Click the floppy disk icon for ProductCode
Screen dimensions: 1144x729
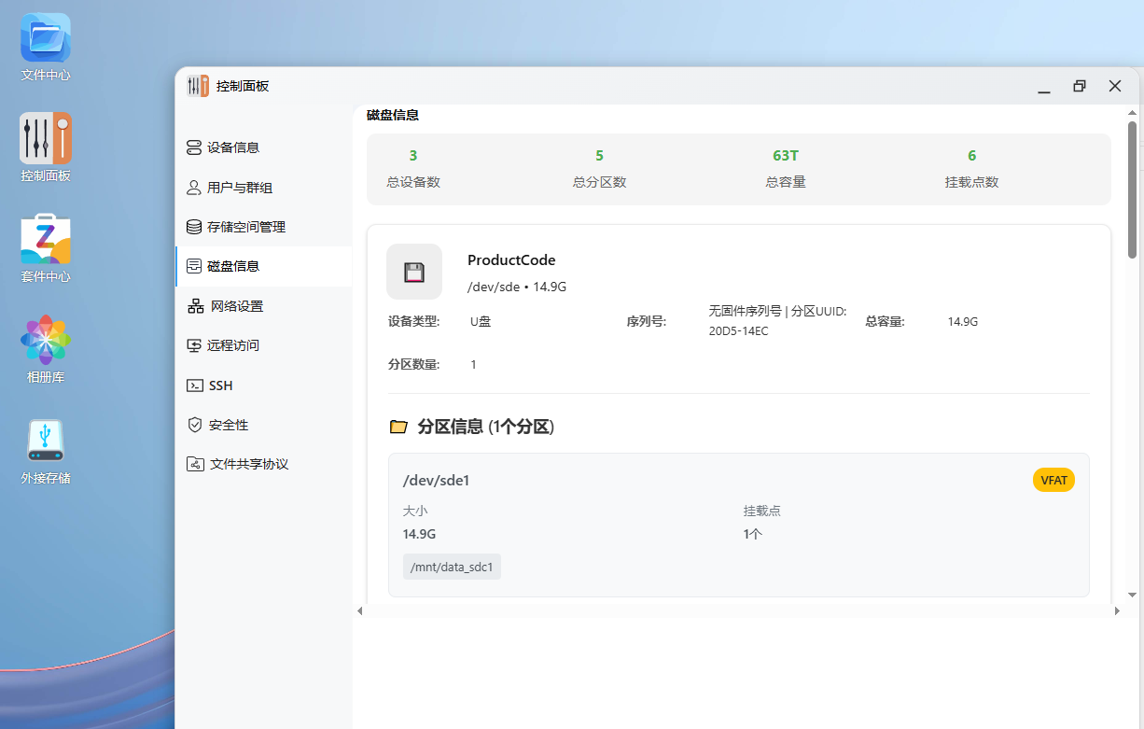tap(414, 272)
